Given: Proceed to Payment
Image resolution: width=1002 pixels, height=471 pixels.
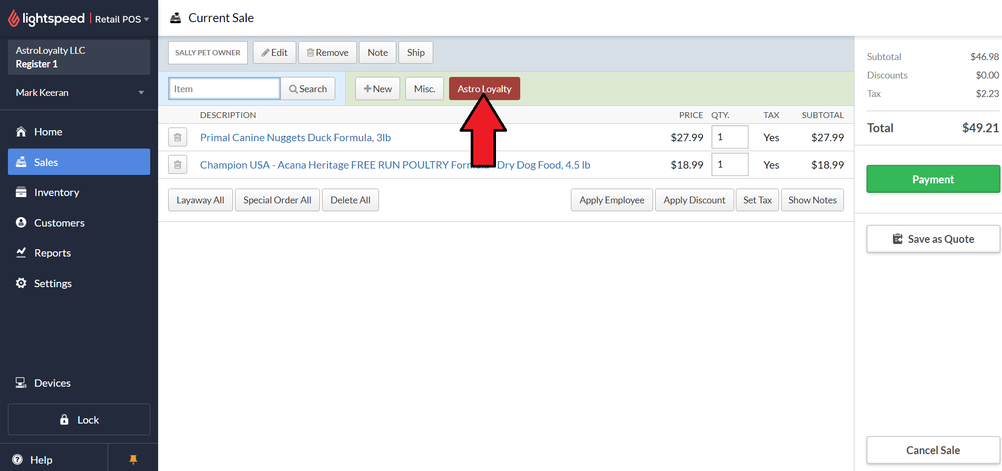Looking at the screenshot, I should click(933, 179).
